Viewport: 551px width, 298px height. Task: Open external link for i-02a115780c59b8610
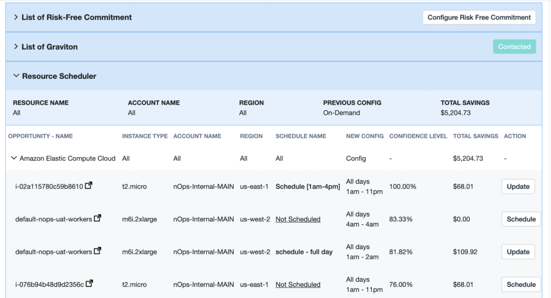[89, 184]
